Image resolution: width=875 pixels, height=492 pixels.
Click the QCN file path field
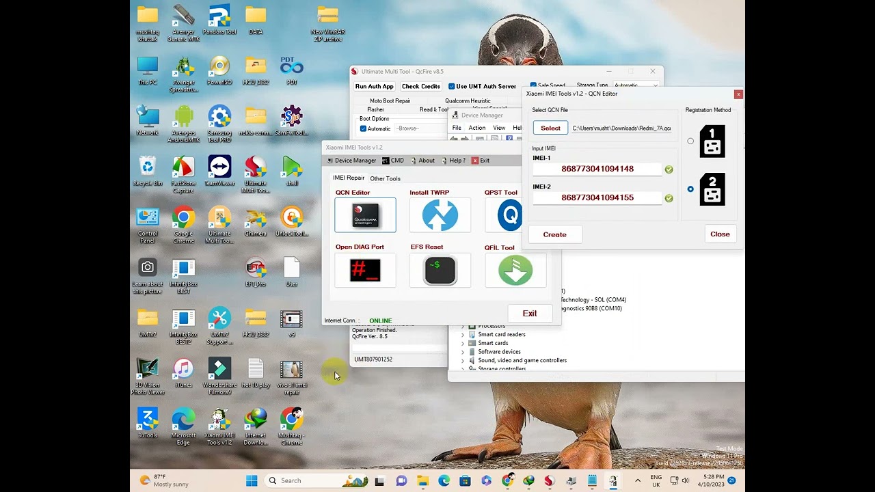coord(621,128)
